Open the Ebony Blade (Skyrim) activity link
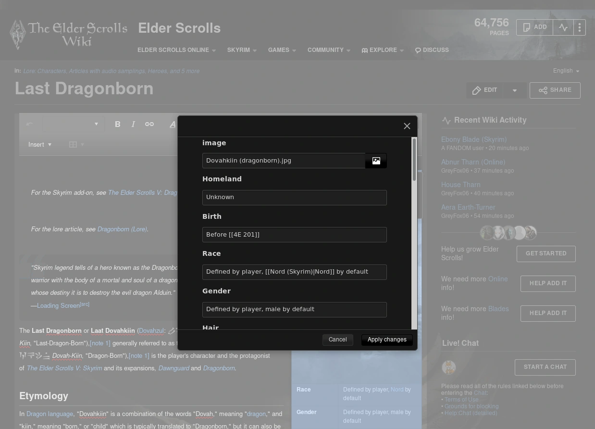 click(x=473, y=139)
